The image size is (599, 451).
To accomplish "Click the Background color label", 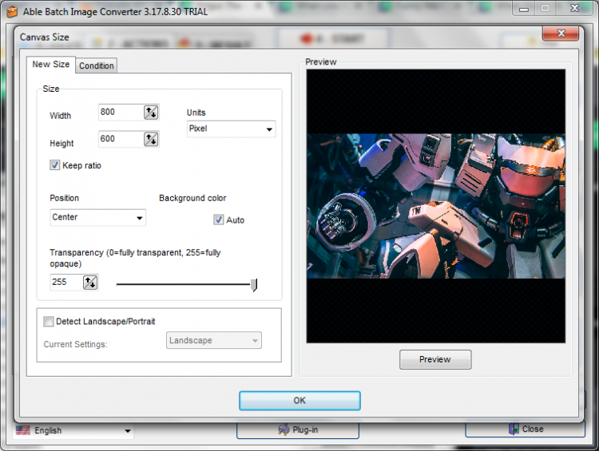I will click(192, 198).
